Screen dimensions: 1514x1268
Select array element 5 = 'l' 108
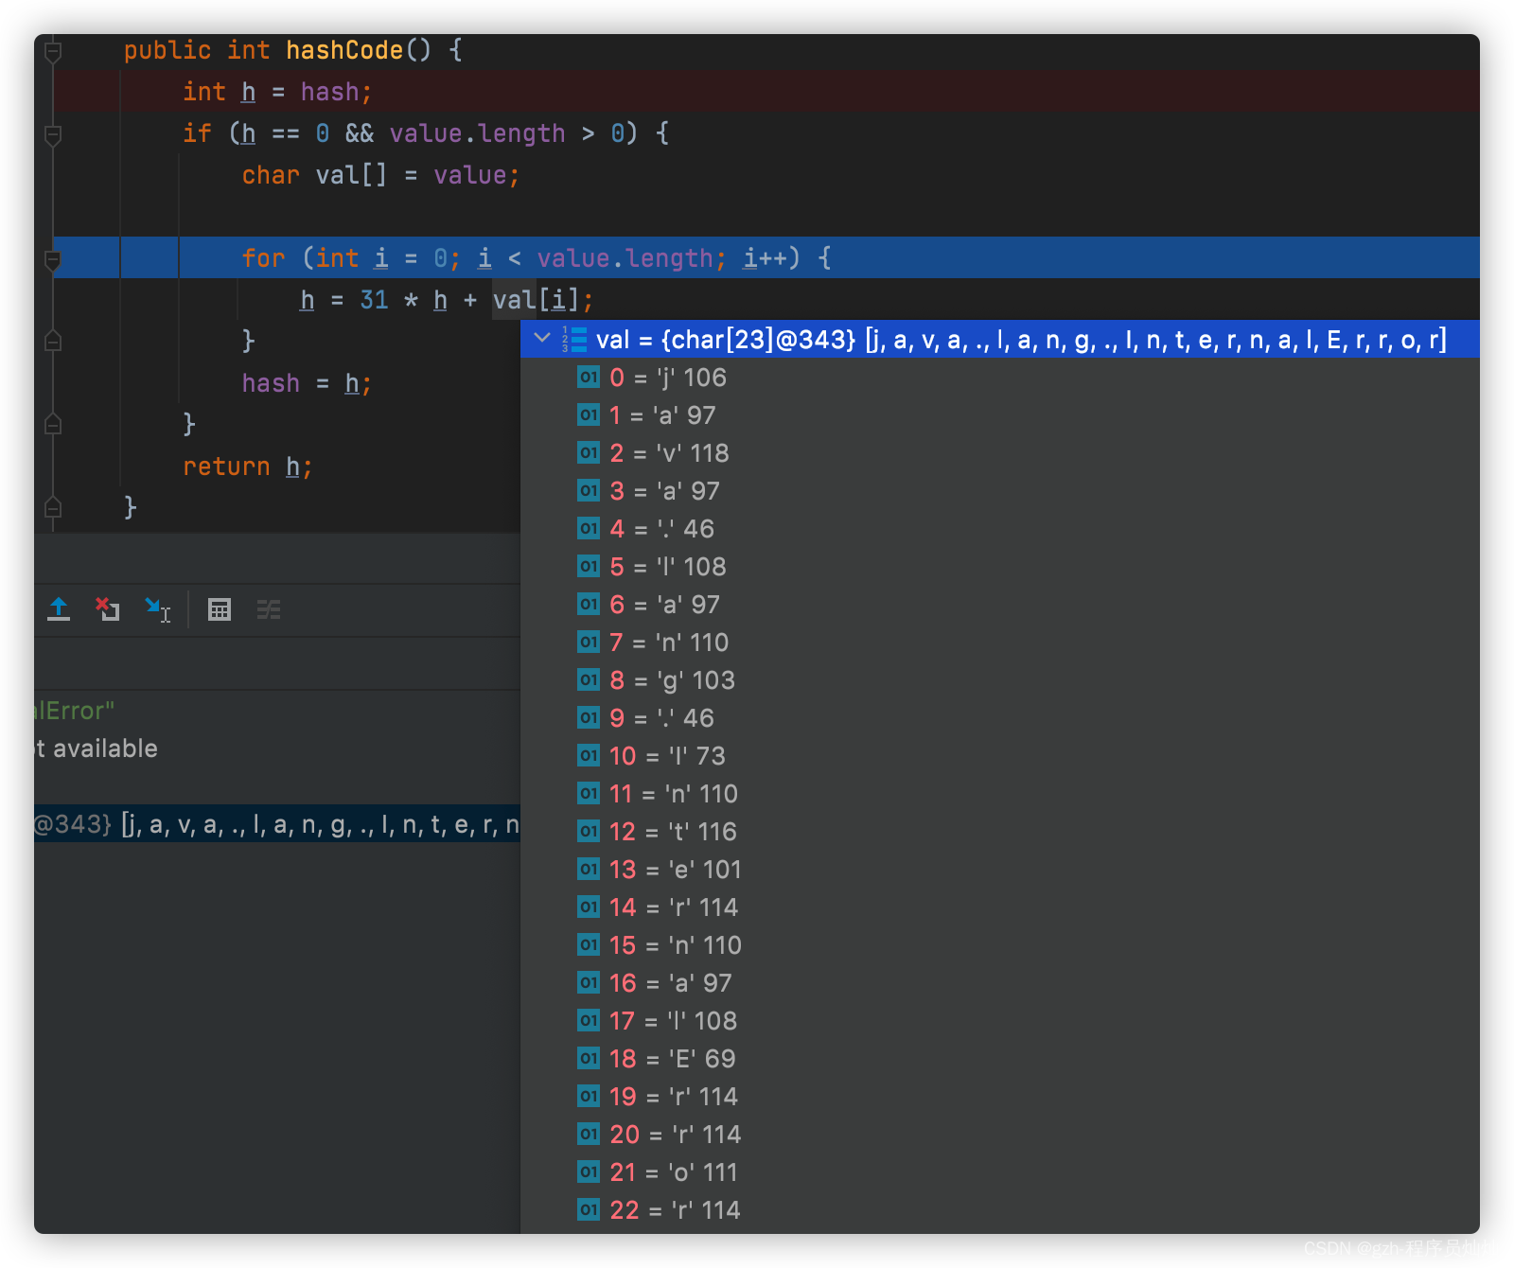pyautogui.click(x=999, y=567)
